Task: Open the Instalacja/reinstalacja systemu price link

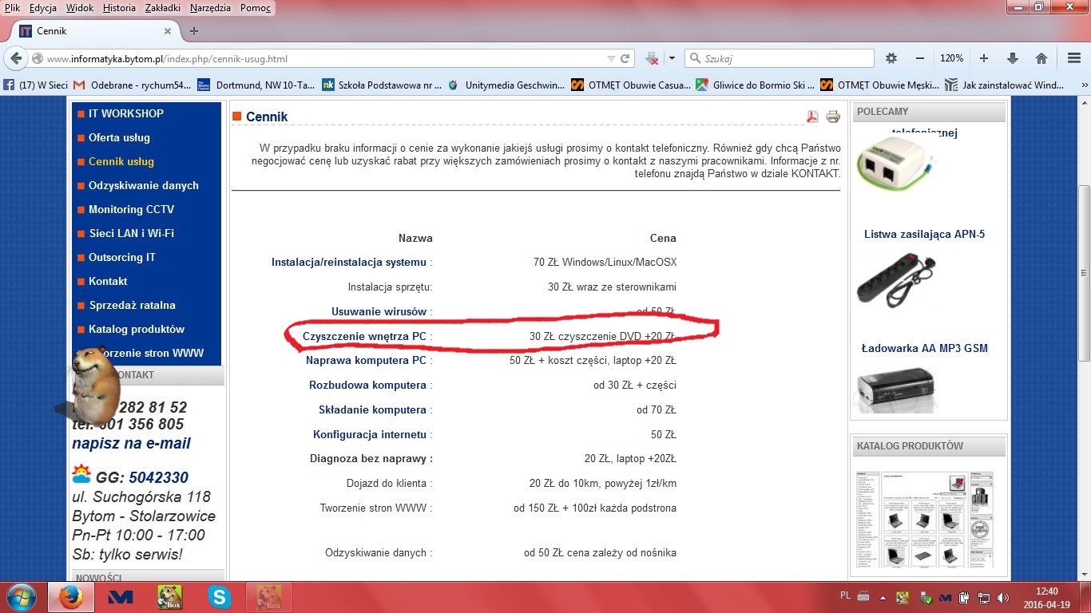Action: [349, 262]
